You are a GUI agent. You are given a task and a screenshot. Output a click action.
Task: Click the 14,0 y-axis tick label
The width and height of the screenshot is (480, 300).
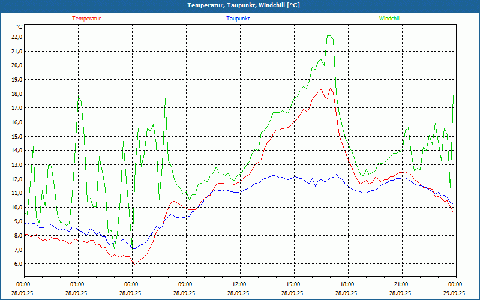16,151
